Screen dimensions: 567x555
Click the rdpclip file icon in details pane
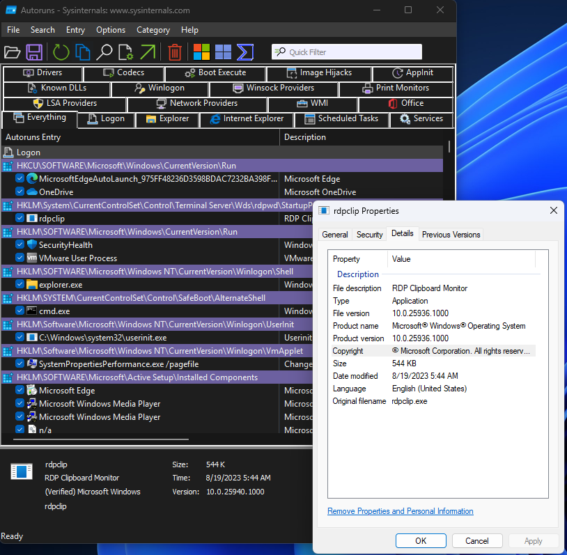[22, 471]
